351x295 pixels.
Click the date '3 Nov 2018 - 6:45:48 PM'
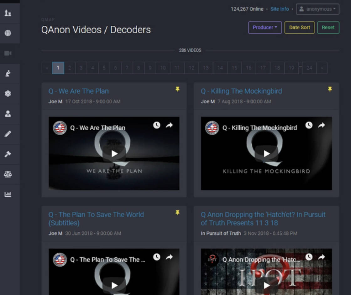click(270, 234)
